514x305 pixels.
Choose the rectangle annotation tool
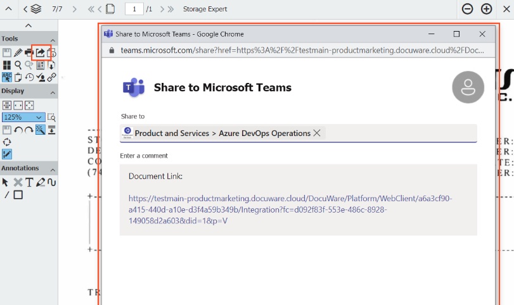click(18, 194)
